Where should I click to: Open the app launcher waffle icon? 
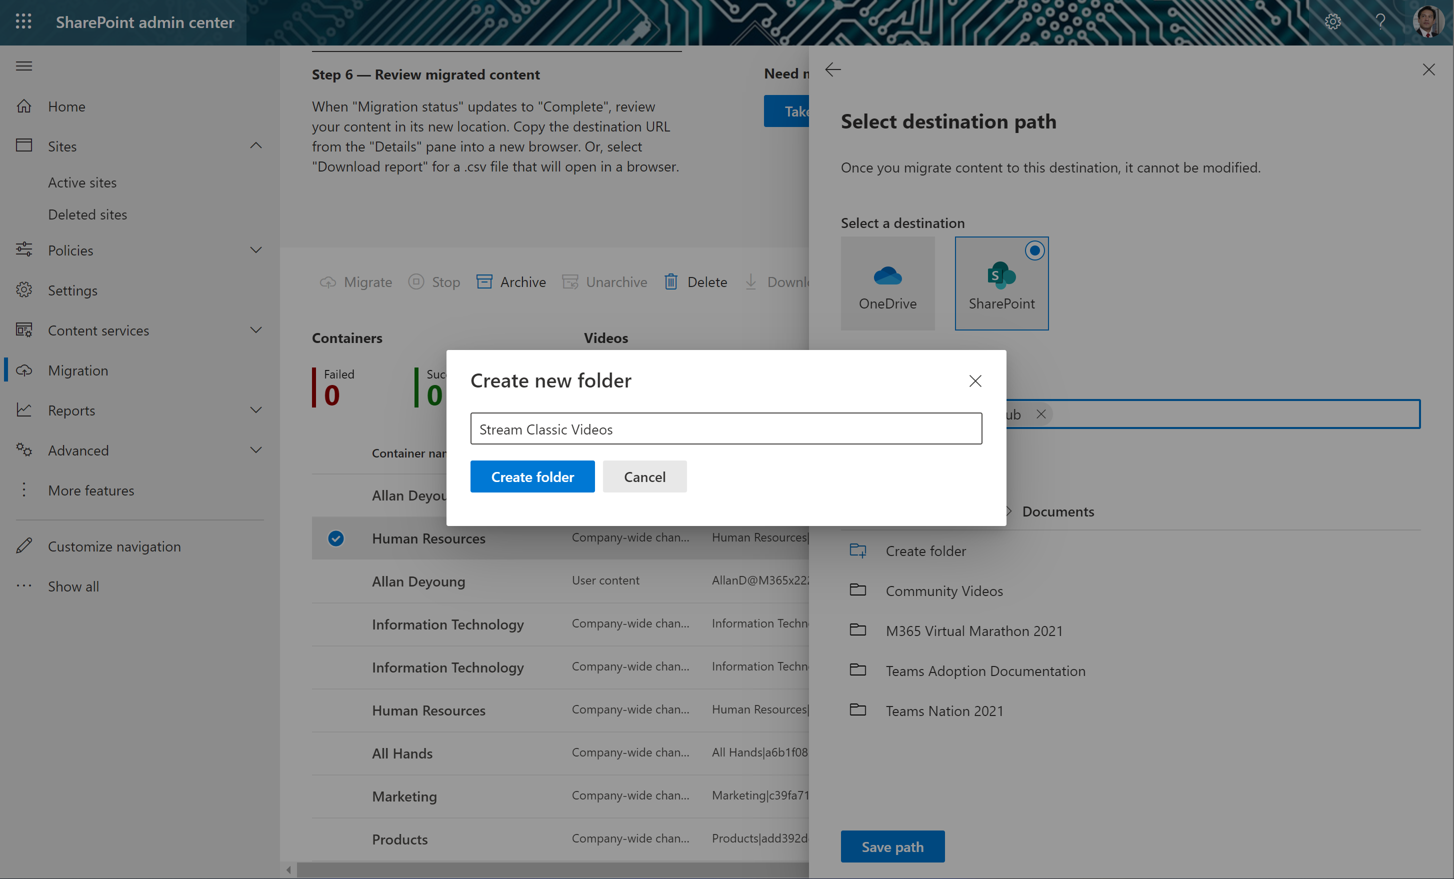click(x=23, y=22)
